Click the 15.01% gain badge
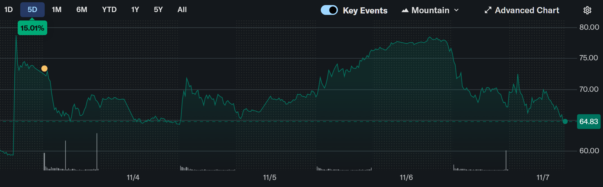 (32, 28)
